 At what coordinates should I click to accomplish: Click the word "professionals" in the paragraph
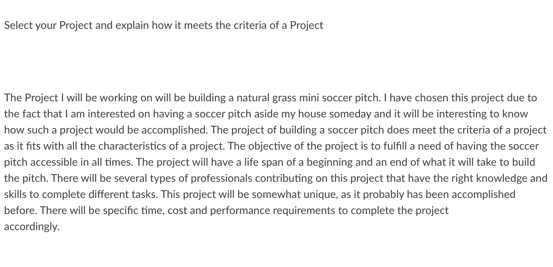point(221,178)
